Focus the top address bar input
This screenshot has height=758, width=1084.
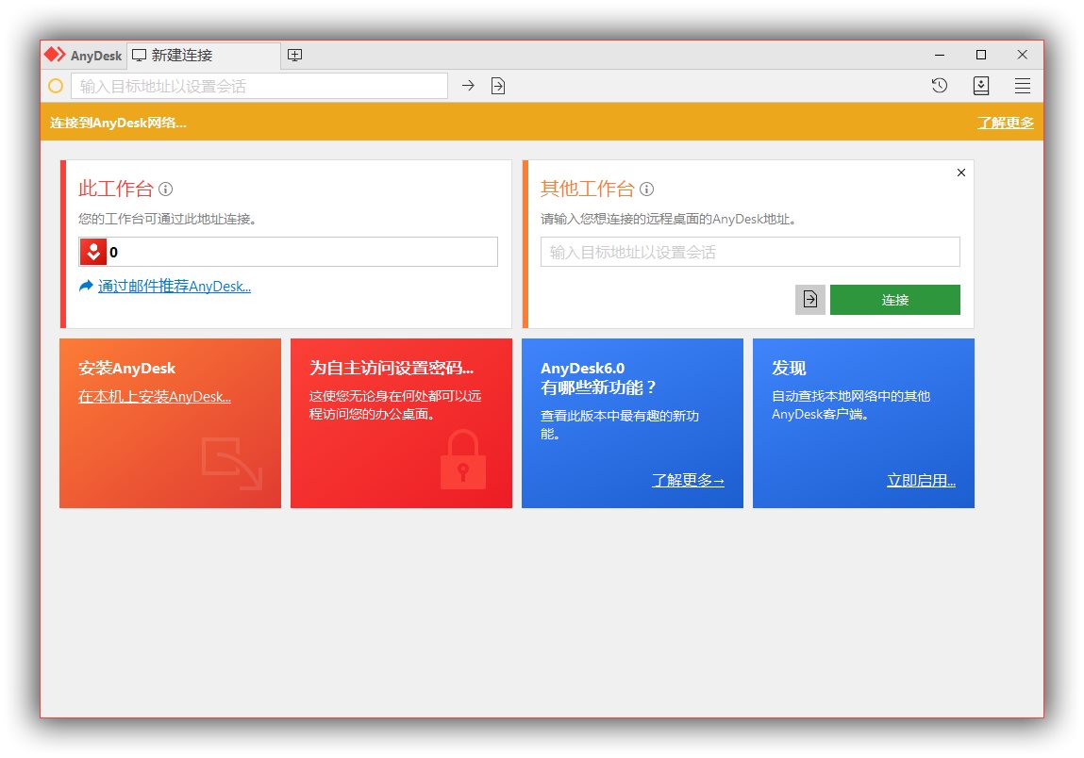pos(259,86)
